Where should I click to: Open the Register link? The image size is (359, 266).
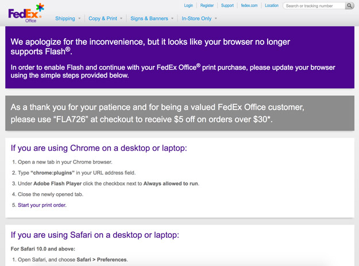pyautogui.click(x=207, y=6)
